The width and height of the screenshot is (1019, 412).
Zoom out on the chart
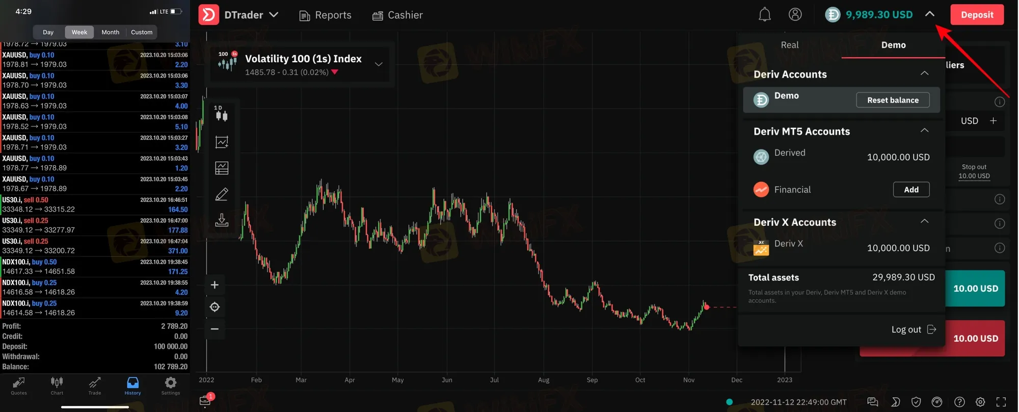214,329
